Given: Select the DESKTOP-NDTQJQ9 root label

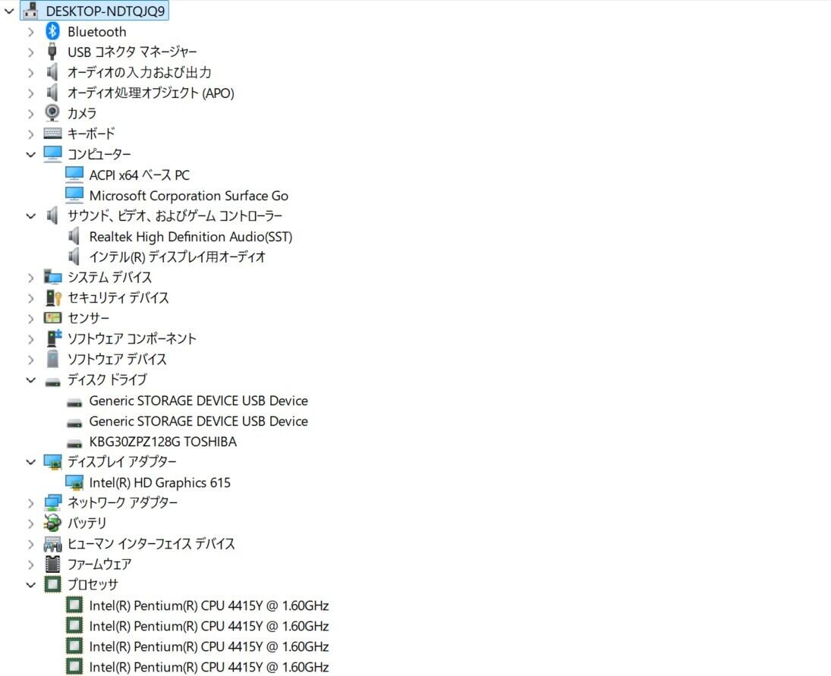Looking at the screenshot, I should (105, 11).
